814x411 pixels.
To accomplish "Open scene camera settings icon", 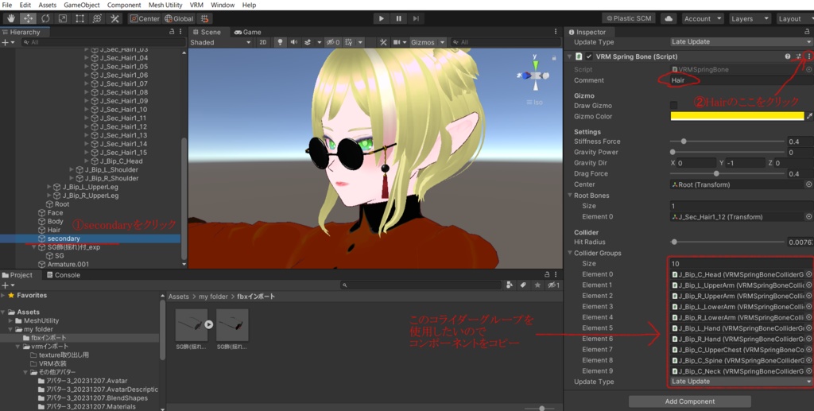I will pyautogui.click(x=397, y=42).
